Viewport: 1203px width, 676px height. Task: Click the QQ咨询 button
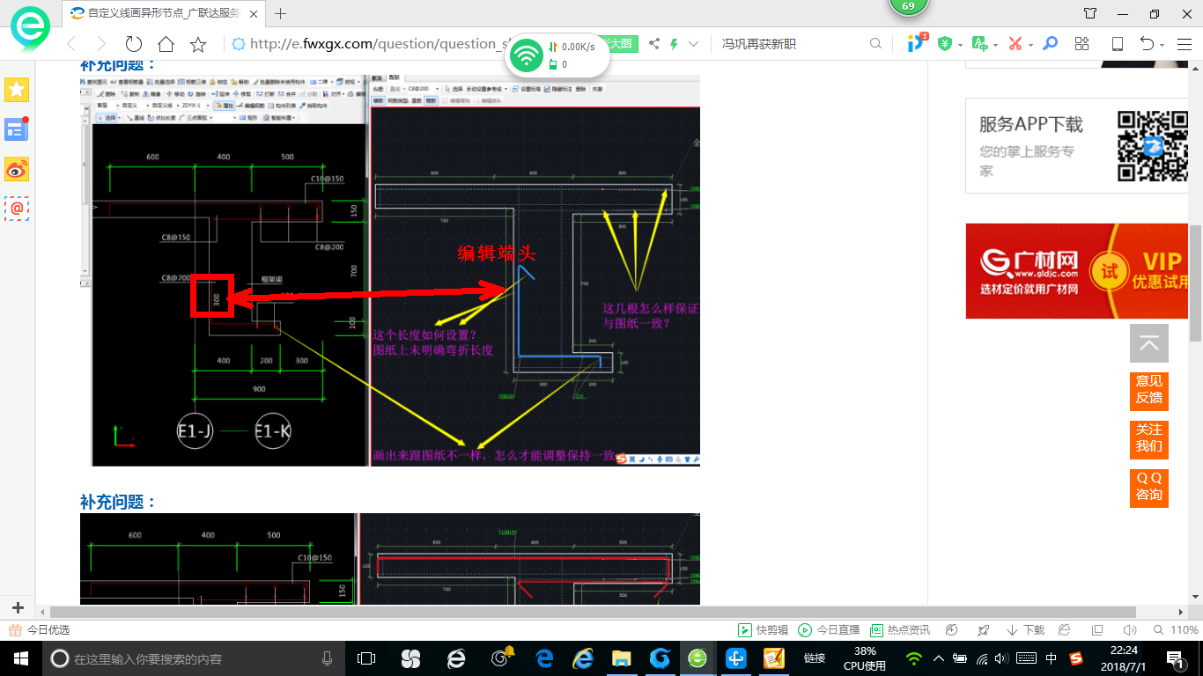pyautogui.click(x=1149, y=488)
